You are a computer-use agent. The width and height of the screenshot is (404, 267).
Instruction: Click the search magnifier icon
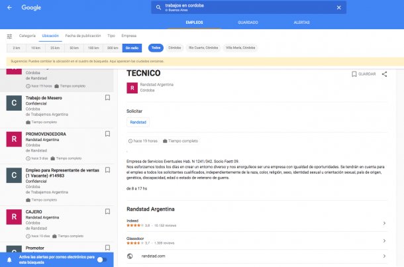[x=158, y=8]
